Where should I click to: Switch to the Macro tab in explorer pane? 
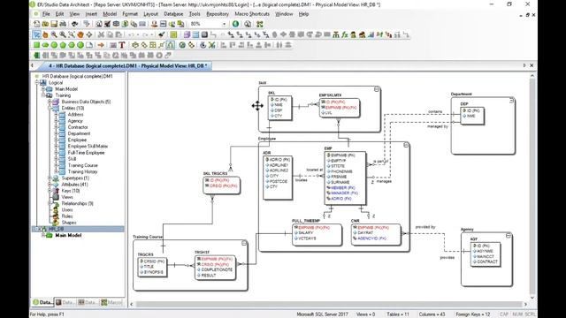(x=111, y=302)
